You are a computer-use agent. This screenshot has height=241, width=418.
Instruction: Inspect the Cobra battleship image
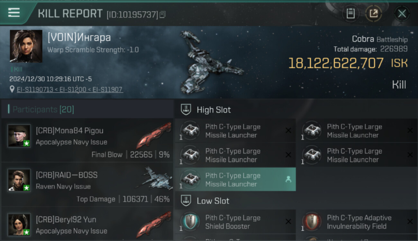point(211,63)
